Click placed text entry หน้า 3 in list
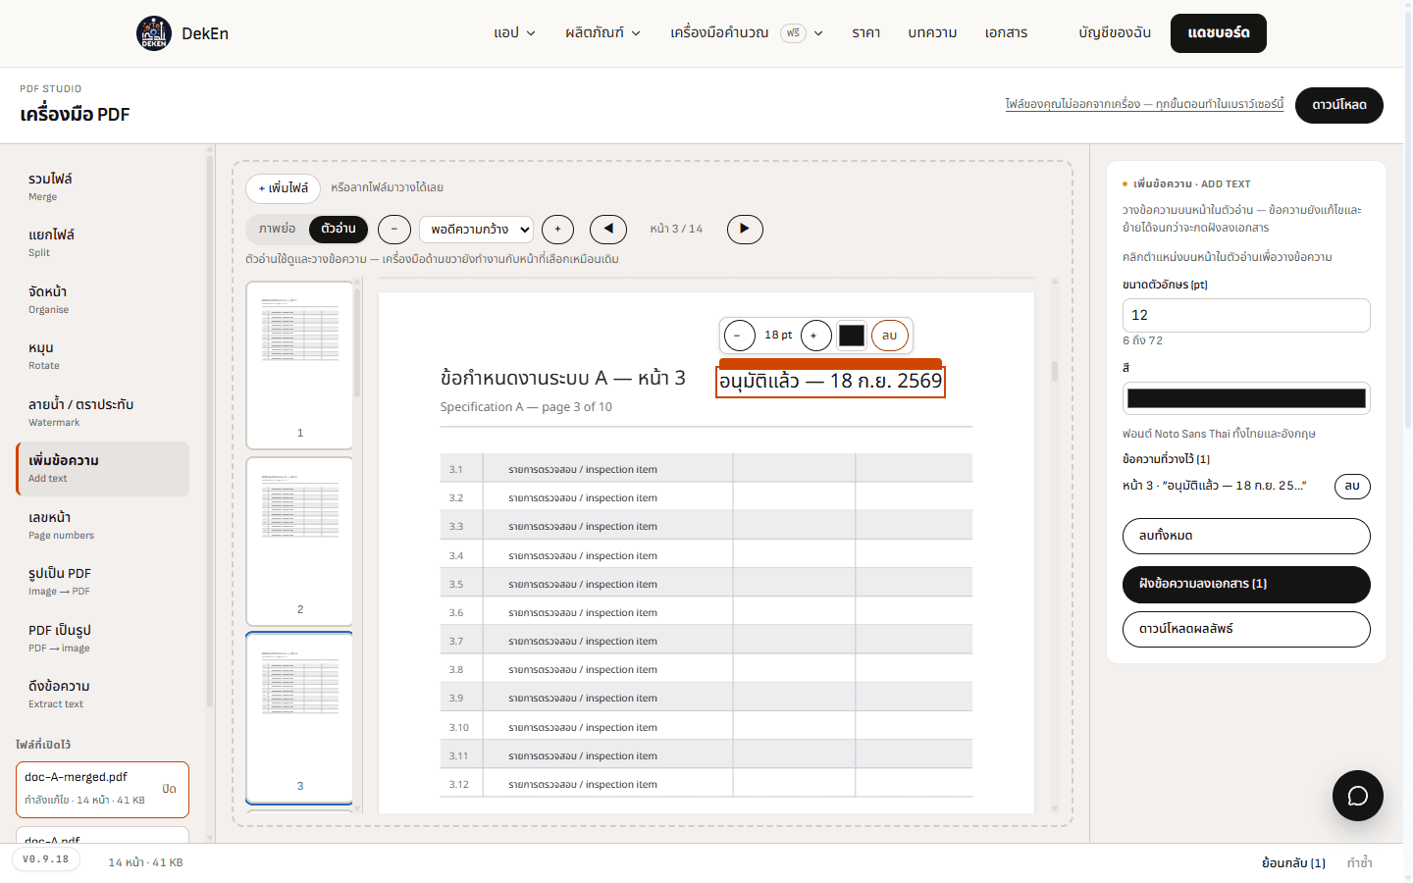The height and width of the screenshot is (883, 1413). pos(1215,486)
